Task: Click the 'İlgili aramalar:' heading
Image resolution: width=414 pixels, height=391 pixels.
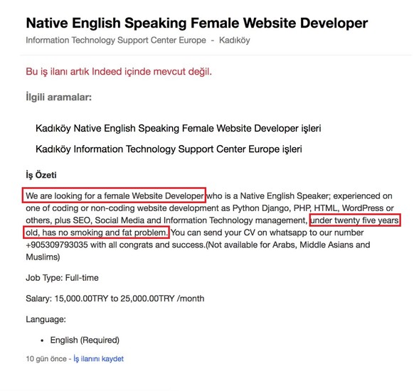Action: tap(58, 97)
